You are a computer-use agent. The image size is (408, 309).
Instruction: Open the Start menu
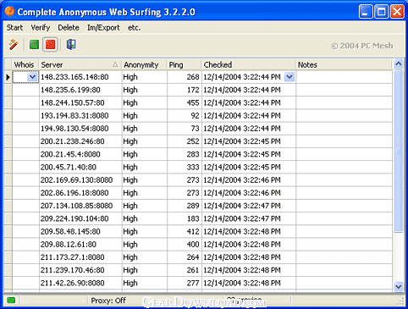(x=14, y=28)
